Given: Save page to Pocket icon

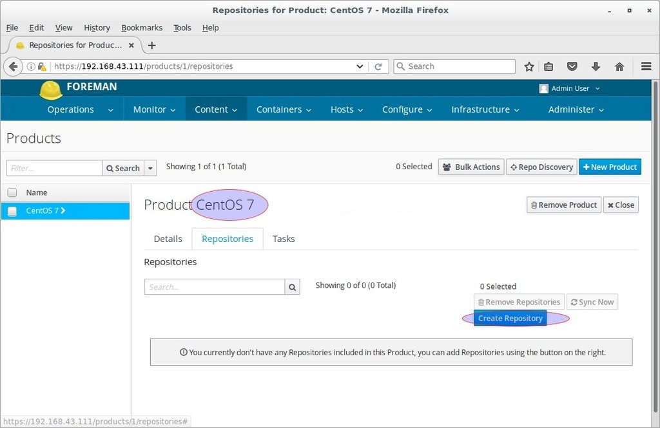Looking at the screenshot, I should (x=572, y=66).
